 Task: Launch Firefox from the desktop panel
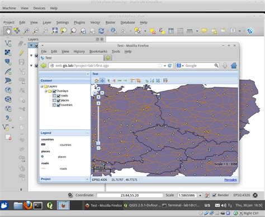pyautogui.click(x=28, y=205)
